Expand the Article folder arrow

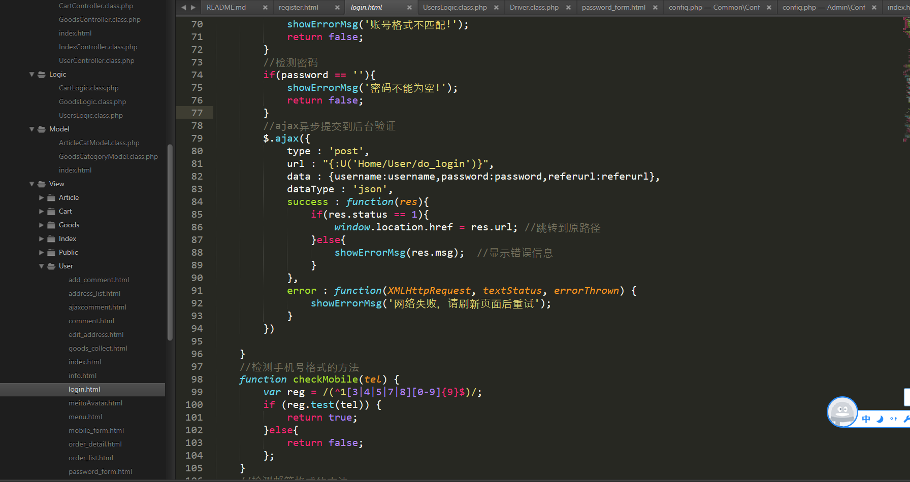coord(42,197)
